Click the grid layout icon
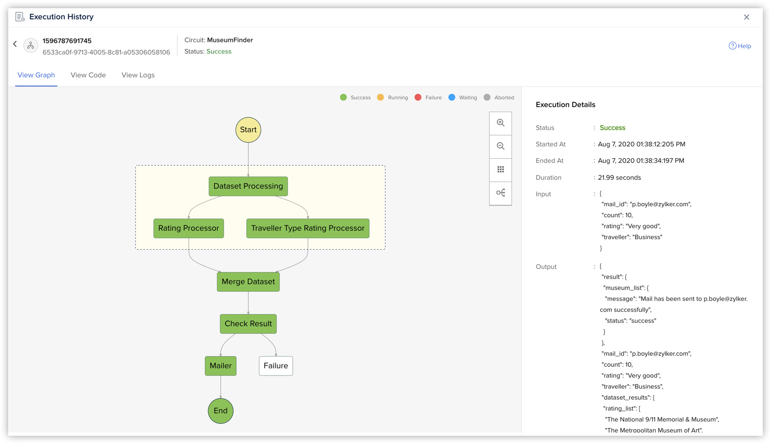The height and width of the screenshot is (444, 771). click(x=501, y=170)
